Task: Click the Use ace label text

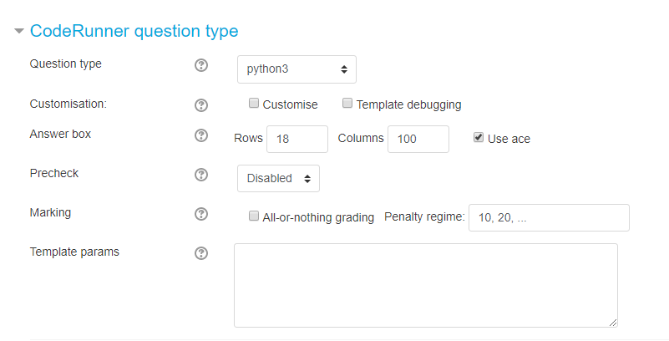Action: point(509,139)
